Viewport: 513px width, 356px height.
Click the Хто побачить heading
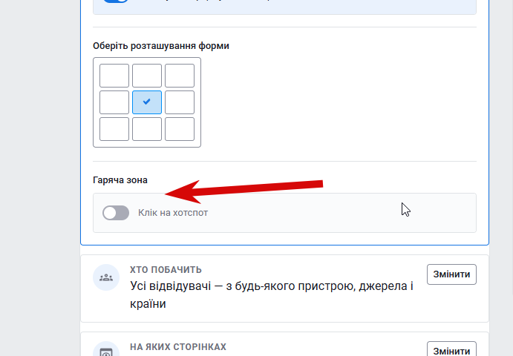click(x=166, y=270)
